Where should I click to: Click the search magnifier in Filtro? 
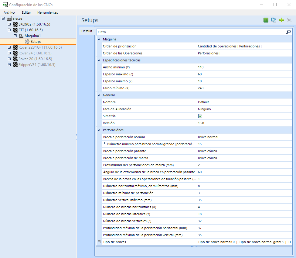tap(288, 32)
